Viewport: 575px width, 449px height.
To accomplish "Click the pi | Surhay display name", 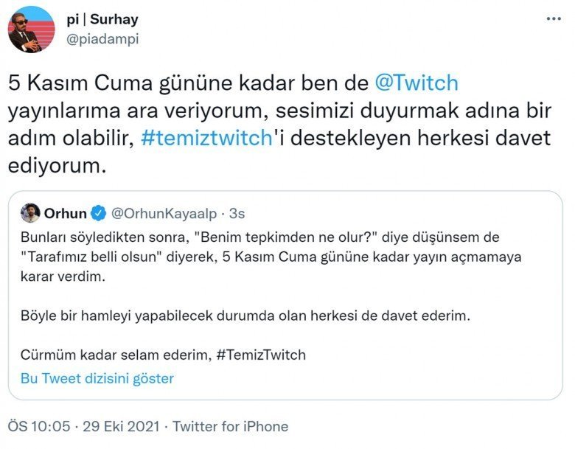I will coord(107,20).
